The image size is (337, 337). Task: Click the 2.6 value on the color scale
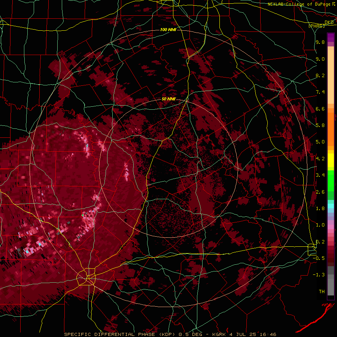pyautogui.click(x=320, y=192)
